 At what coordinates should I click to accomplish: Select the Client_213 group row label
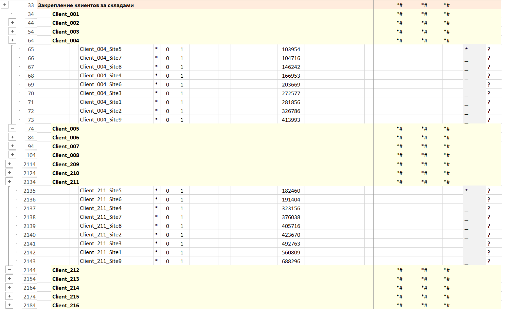coord(66,279)
